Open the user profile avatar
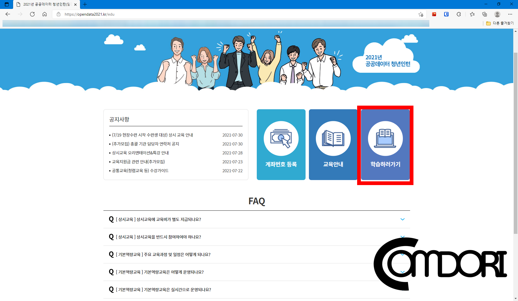 point(497,14)
